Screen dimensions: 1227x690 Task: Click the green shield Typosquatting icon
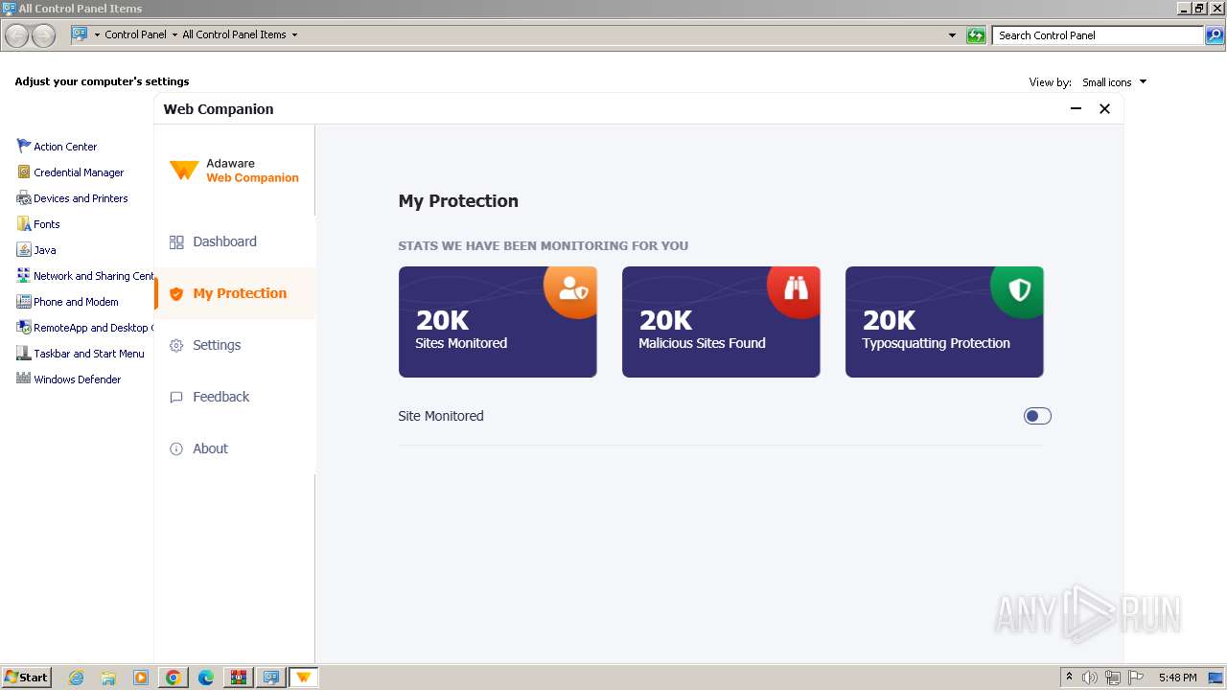pos(1019,288)
